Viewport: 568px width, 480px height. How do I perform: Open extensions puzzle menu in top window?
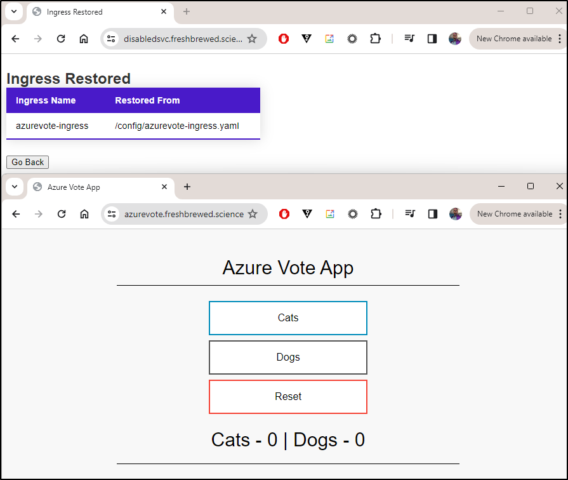[375, 39]
